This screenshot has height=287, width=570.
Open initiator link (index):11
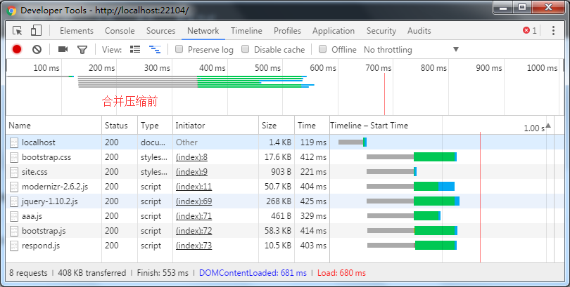point(194,187)
